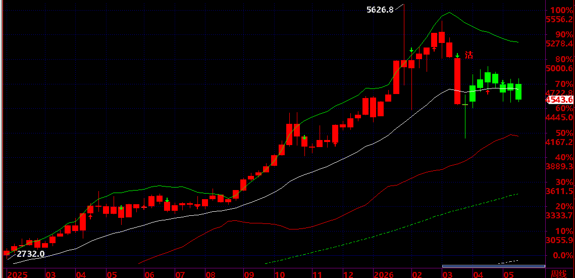The image size is (575, 278).
Task: Click the green arrow above May 2026 candle
Action: (x=503, y=82)
